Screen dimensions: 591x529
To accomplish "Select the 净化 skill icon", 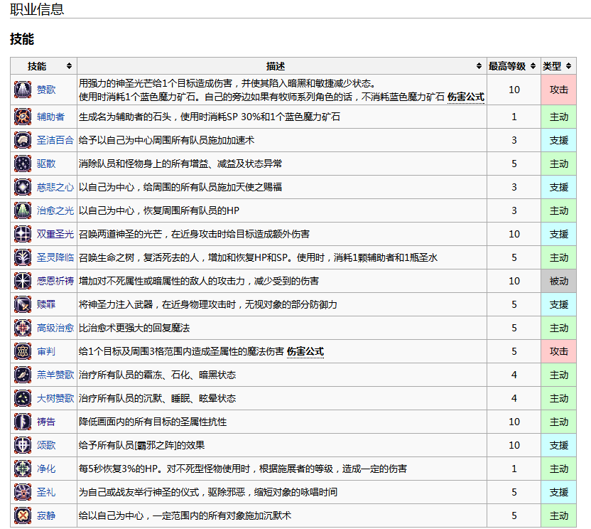I will point(23,469).
